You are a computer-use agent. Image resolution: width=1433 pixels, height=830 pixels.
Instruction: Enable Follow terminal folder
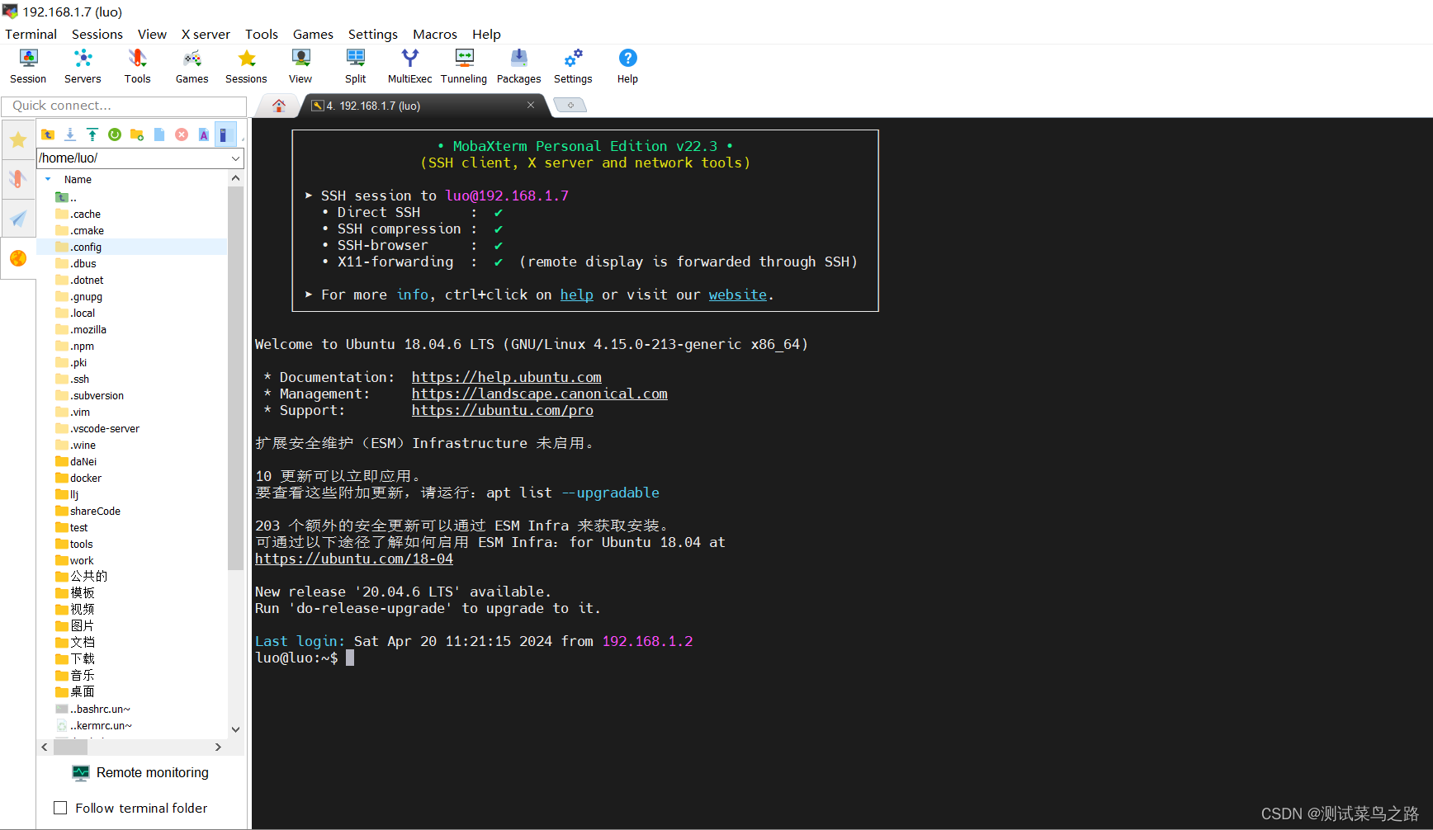[x=60, y=808]
